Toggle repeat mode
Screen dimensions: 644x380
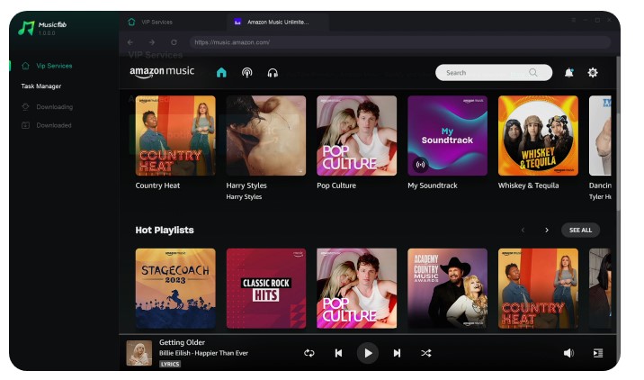[x=309, y=353]
